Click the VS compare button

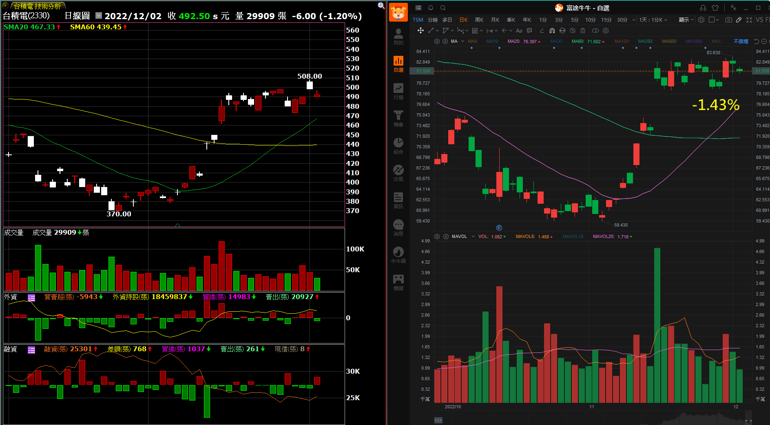coord(759,20)
